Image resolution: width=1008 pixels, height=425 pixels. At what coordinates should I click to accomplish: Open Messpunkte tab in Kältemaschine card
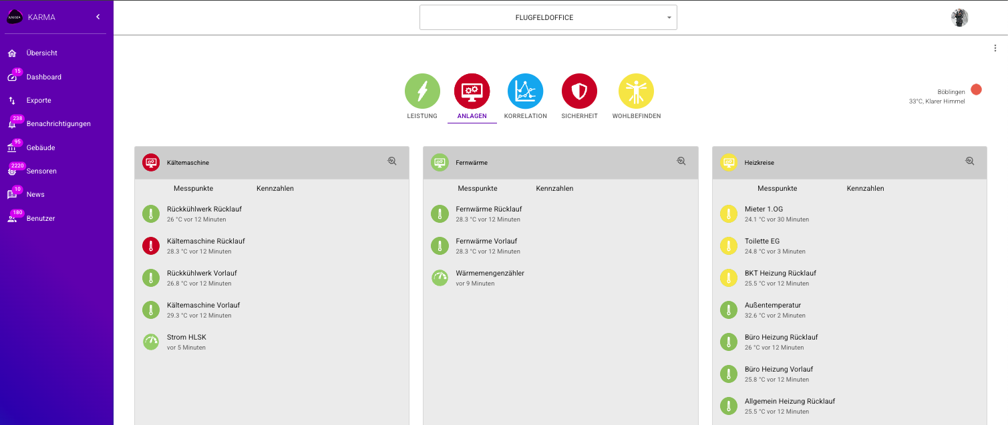click(x=193, y=188)
